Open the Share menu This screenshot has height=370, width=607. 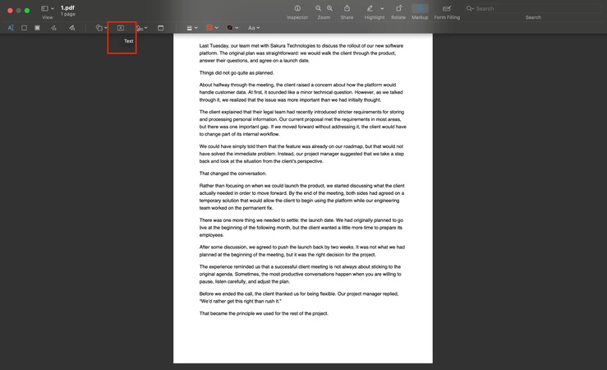[347, 8]
